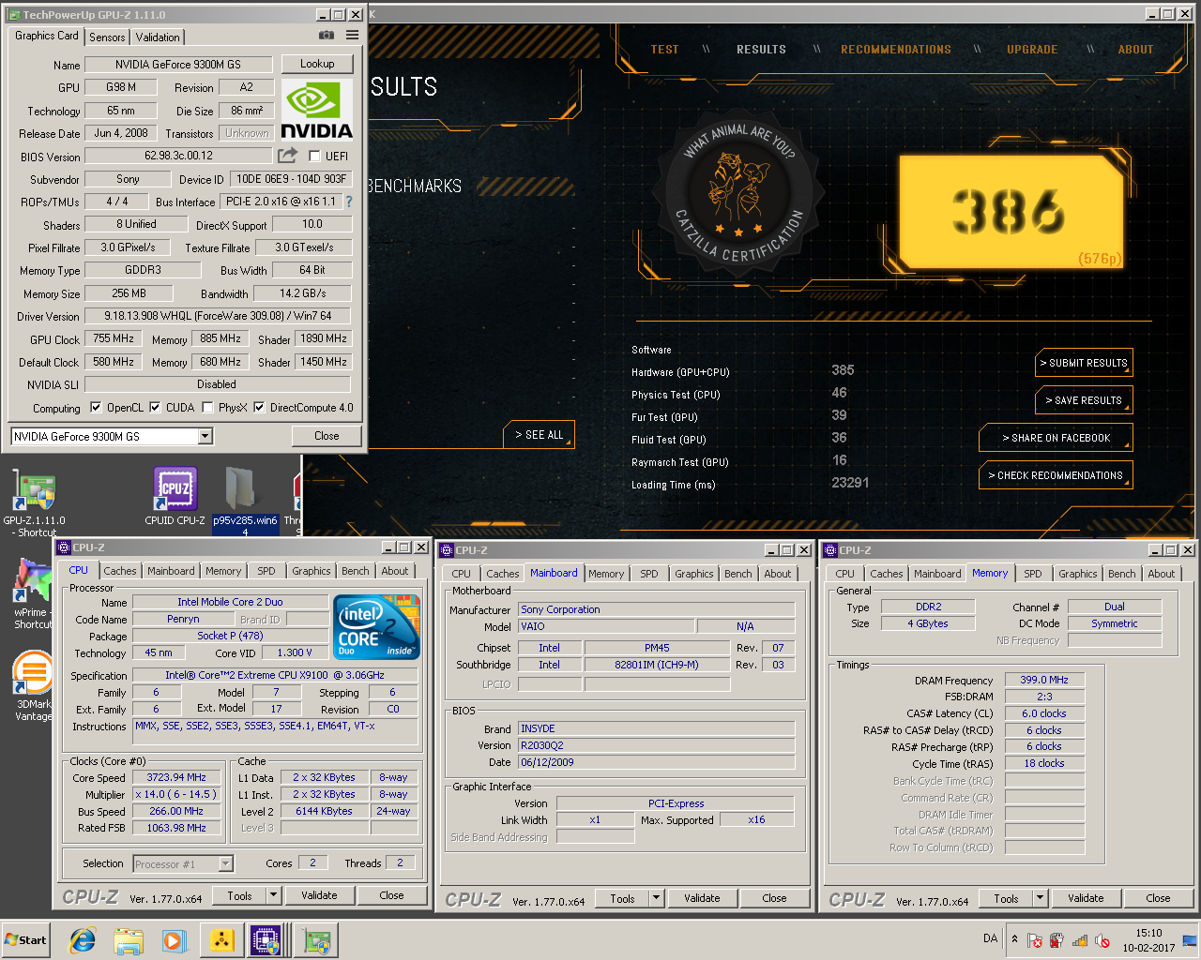1201x960 pixels.
Task: Click the BIOS export share icon
Action: click(288, 156)
